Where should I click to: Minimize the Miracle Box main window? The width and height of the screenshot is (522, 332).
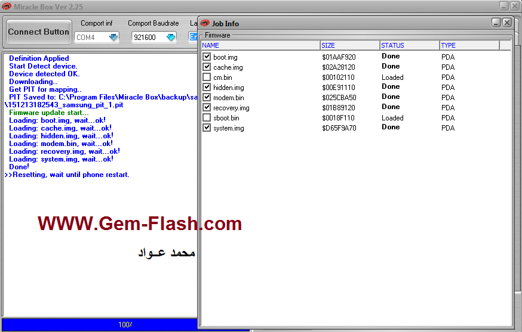click(504, 5)
